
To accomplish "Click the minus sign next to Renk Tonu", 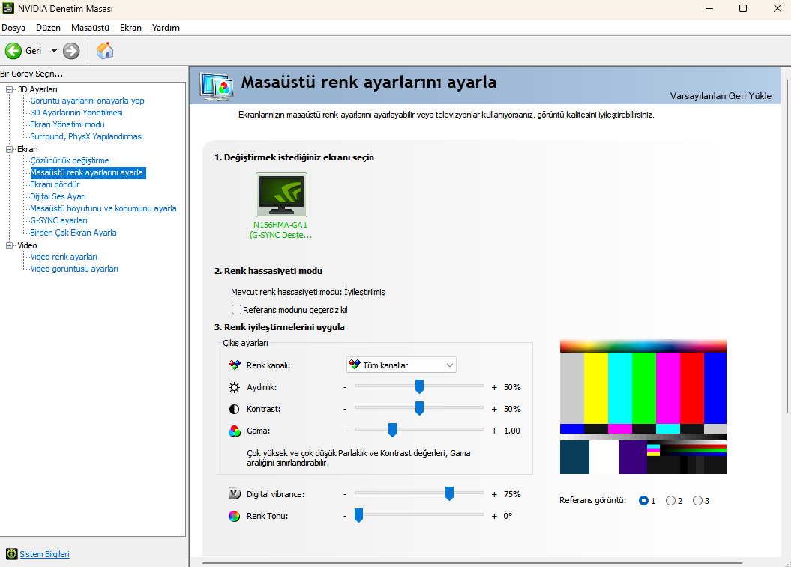I will point(345,516).
